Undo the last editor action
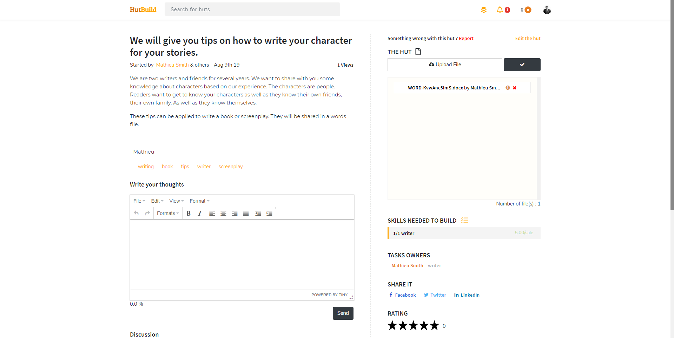The width and height of the screenshot is (674, 338). pyautogui.click(x=136, y=213)
